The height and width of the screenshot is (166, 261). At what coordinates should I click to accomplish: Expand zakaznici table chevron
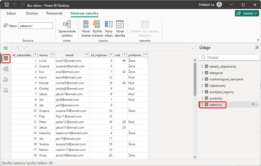coord(202,104)
